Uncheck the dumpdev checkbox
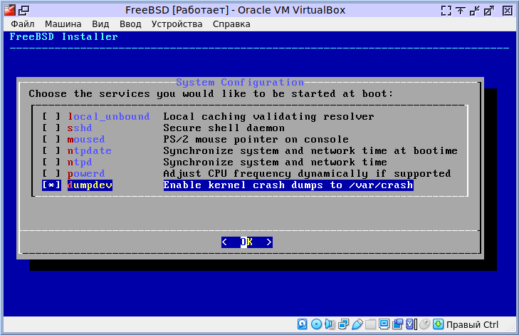This screenshot has width=519, height=335. click(x=51, y=185)
